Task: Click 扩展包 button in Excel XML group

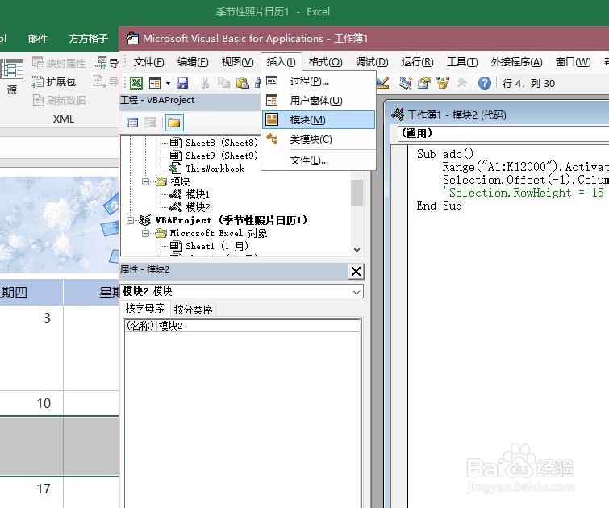Action: click(x=53, y=81)
